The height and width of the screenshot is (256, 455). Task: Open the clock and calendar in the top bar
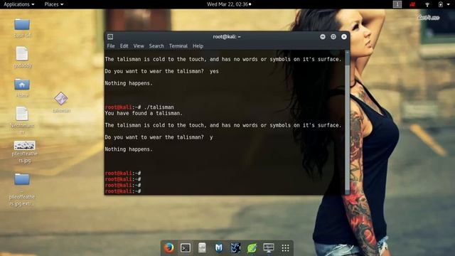(x=229, y=4)
